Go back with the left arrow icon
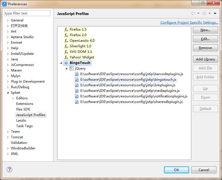 point(193,13)
